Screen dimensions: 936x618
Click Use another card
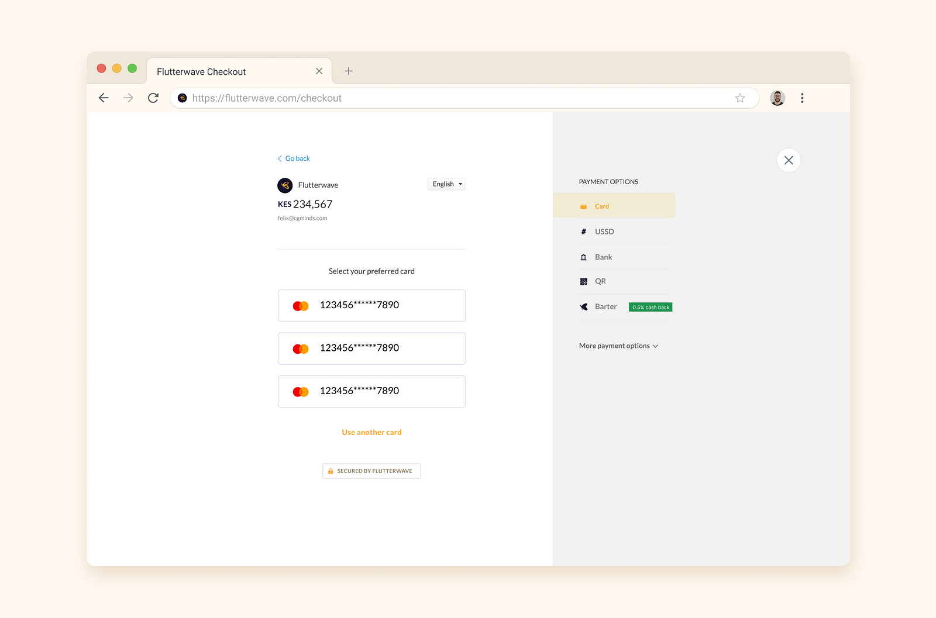(371, 433)
